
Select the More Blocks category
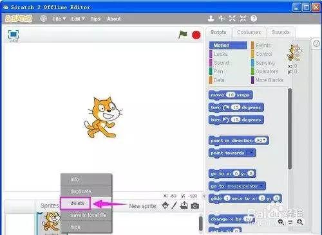267,80
